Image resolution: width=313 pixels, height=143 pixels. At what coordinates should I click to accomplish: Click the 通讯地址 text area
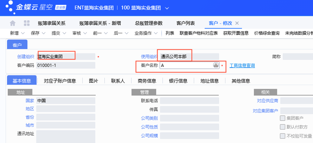(66, 137)
